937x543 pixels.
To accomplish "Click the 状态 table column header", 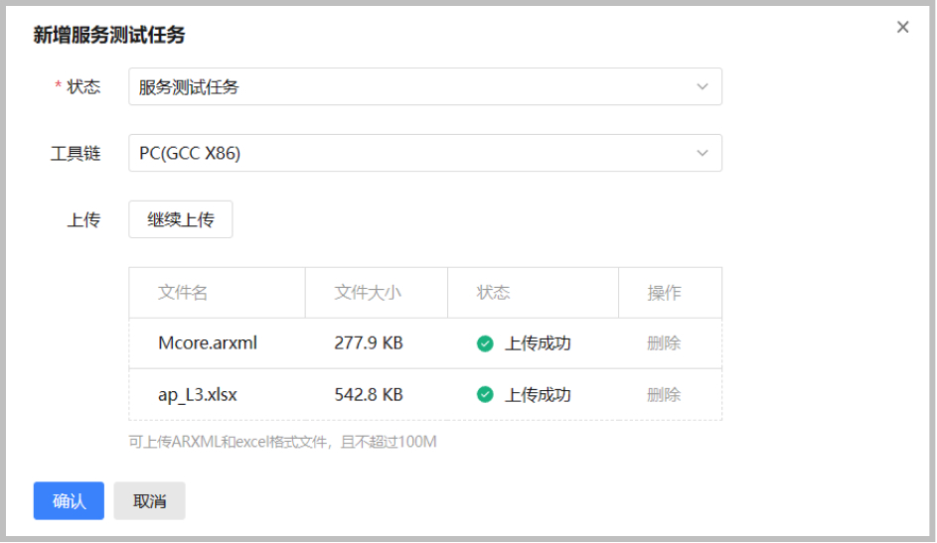I will click(x=494, y=293).
